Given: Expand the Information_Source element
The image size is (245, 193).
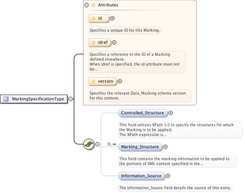Looking at the screenshot, I should pyautogui.click(x=168, y=176).
